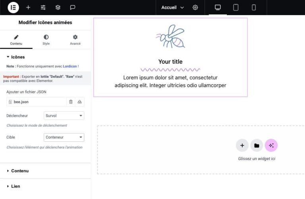Switch to mobile preview mode
Image resolution: width=305 pixels, height=199 pixels.
pyautogui.click(x=254, y=8)
